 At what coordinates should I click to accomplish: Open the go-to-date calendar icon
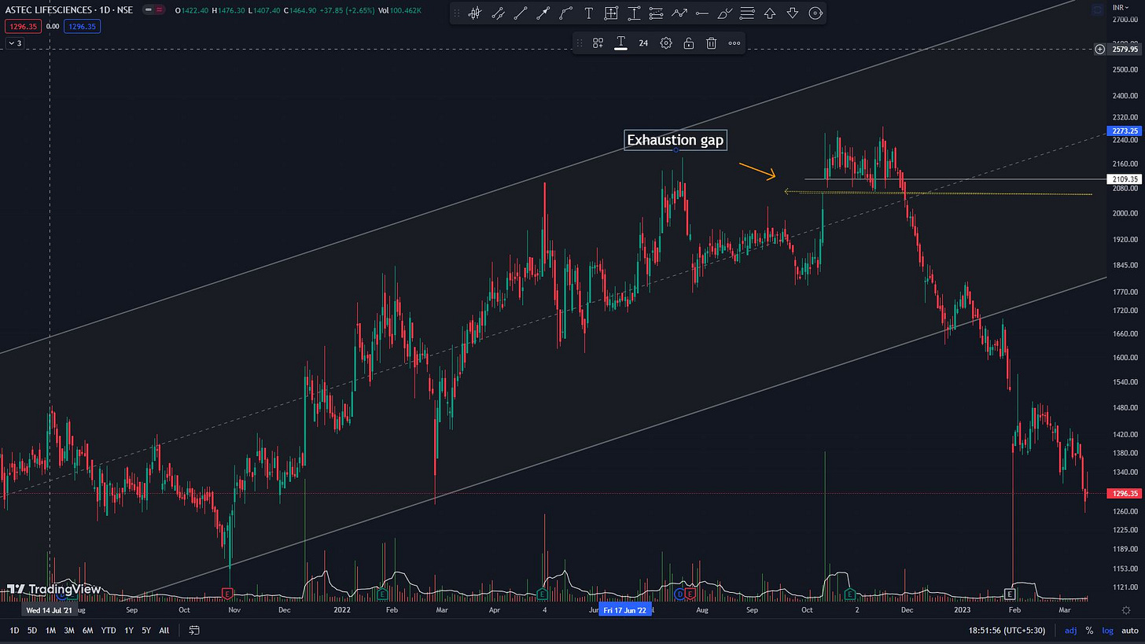(194, 630)
